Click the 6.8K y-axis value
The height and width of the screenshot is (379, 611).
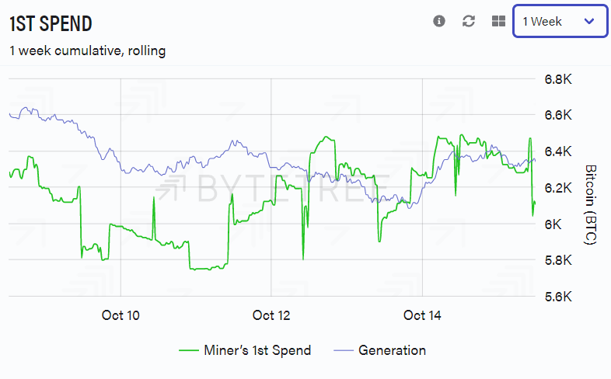558,79
